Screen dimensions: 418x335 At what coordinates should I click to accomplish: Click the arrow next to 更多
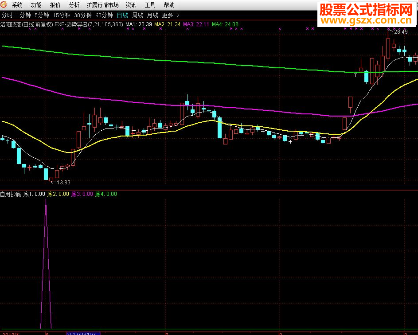(x=178, y=16)
